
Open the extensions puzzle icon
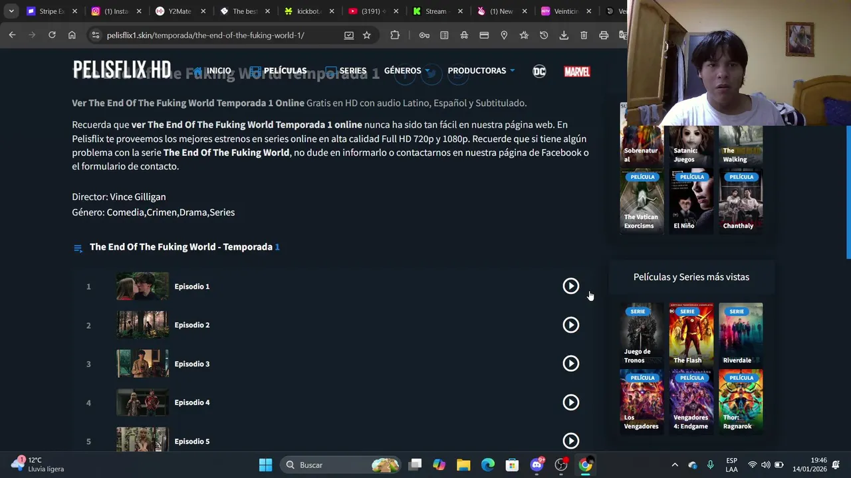pyautogui.click(x=395, y=35)
